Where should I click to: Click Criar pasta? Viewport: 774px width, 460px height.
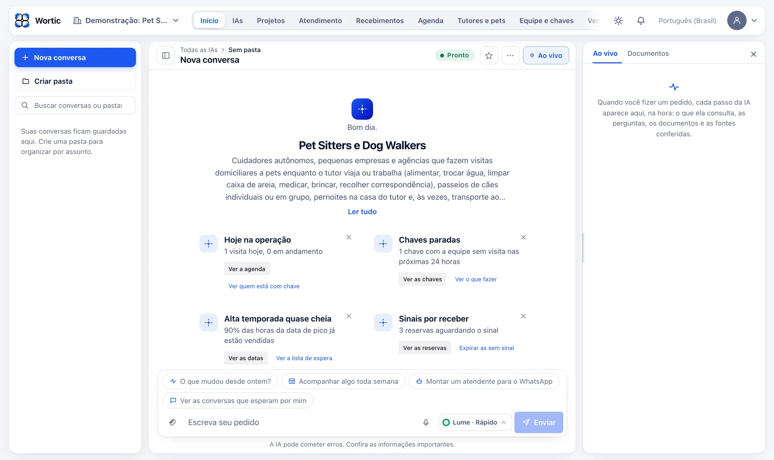[75, 81]
